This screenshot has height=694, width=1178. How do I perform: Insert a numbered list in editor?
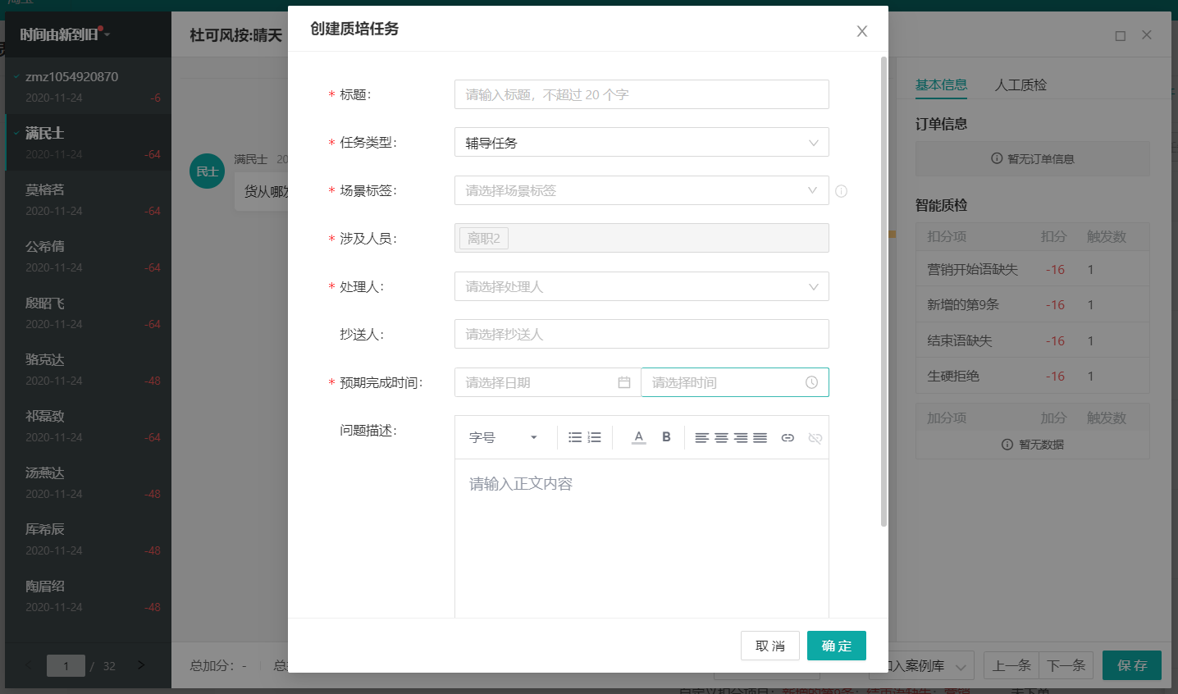[x=595, y=437]
